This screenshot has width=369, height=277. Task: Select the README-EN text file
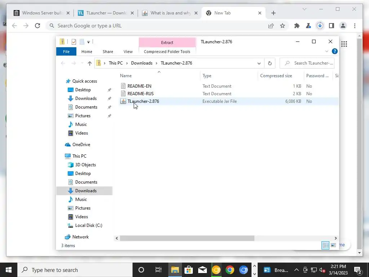(x=139, y=86)
